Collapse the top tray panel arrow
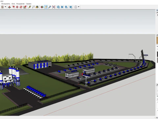 point(157,12)
